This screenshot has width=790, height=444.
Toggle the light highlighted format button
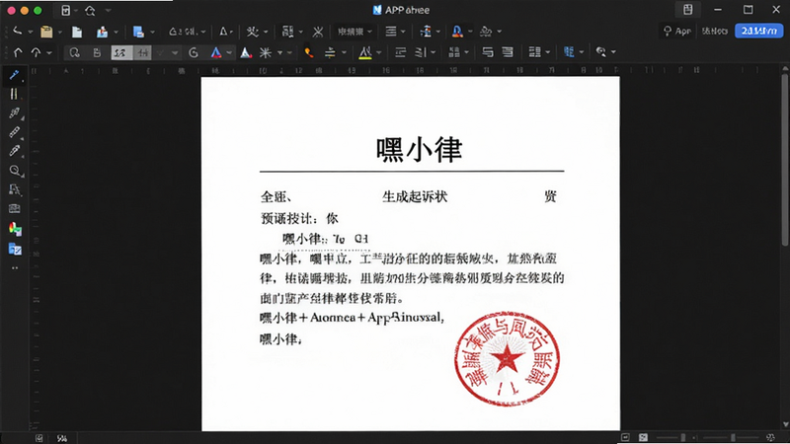click(x=121, y=52)
